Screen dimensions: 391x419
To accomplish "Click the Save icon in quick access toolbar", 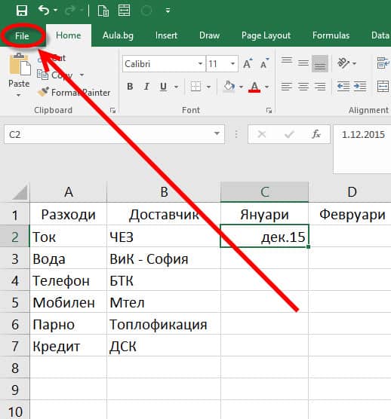I will tap(22, 11).
